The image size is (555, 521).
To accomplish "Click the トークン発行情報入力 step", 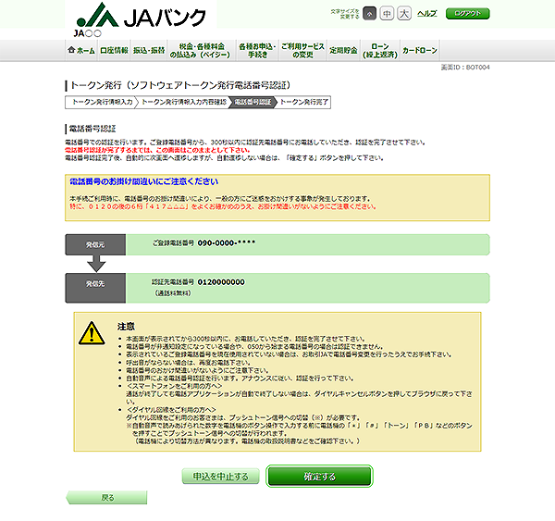I will [x=99, y=103].
